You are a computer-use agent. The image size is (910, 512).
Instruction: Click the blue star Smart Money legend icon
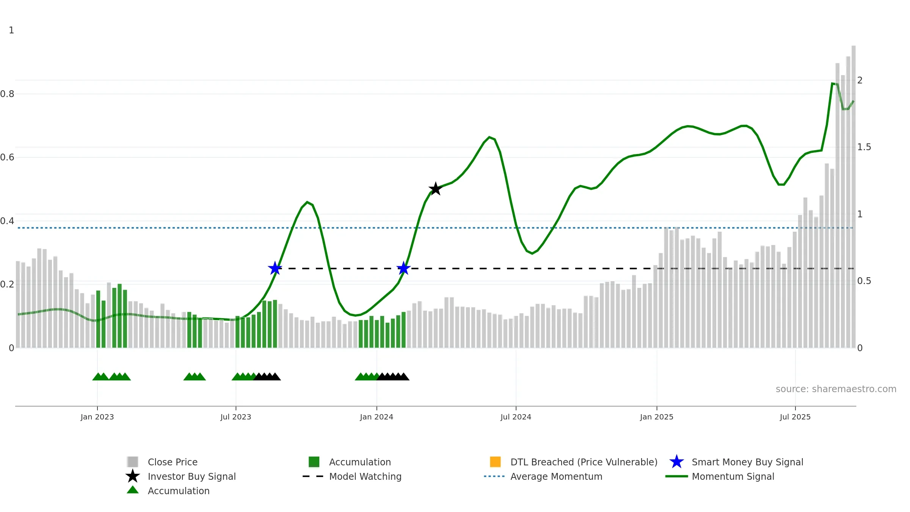coord(676,462)
